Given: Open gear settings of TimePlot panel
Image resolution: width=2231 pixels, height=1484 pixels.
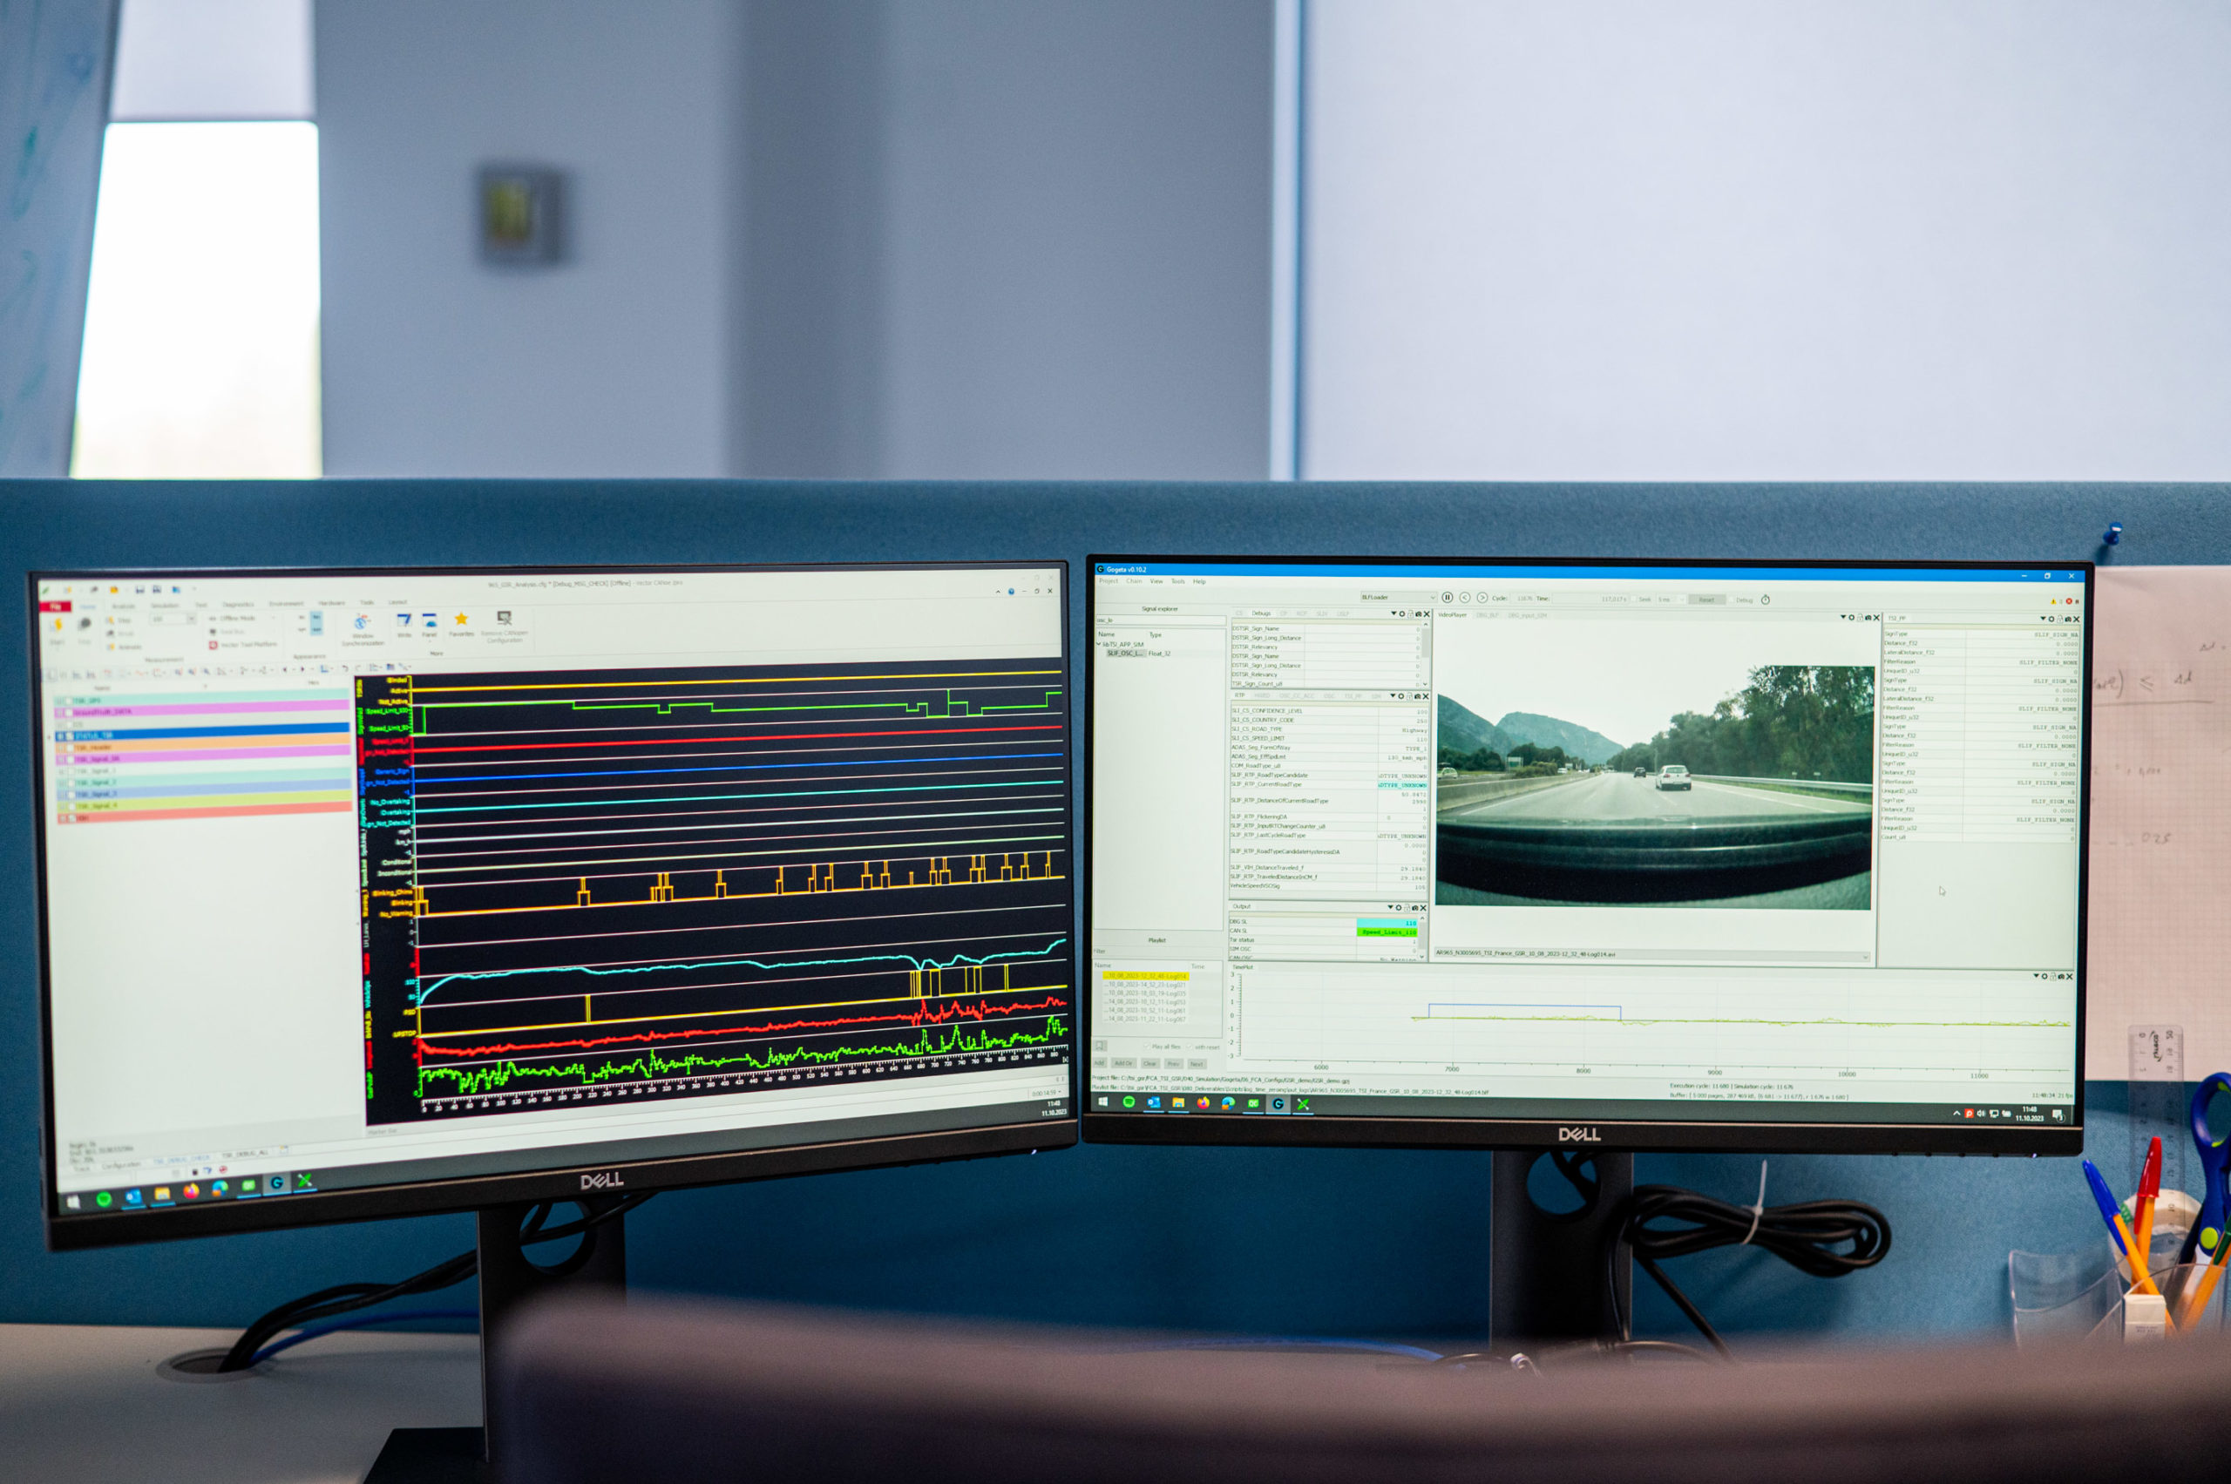Looking at the screenshot, I should [x=2045, y=976].
